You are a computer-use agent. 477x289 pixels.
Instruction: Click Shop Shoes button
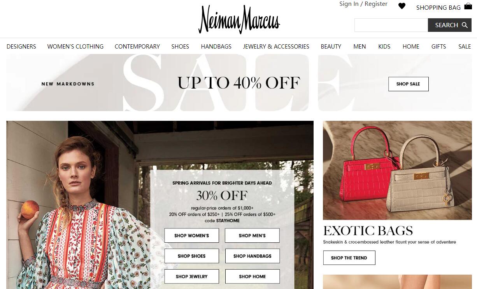(191, 256)
